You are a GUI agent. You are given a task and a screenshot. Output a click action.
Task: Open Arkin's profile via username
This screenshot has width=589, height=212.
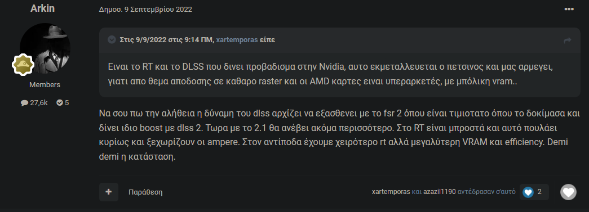[42, 8]
